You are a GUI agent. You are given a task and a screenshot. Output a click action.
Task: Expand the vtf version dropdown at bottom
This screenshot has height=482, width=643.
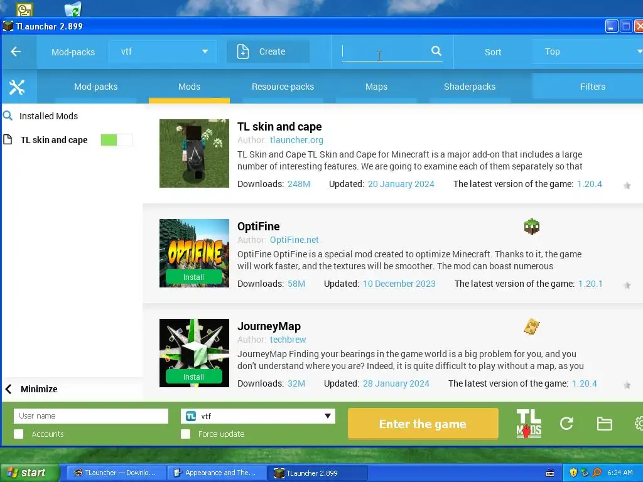point(258,416)
